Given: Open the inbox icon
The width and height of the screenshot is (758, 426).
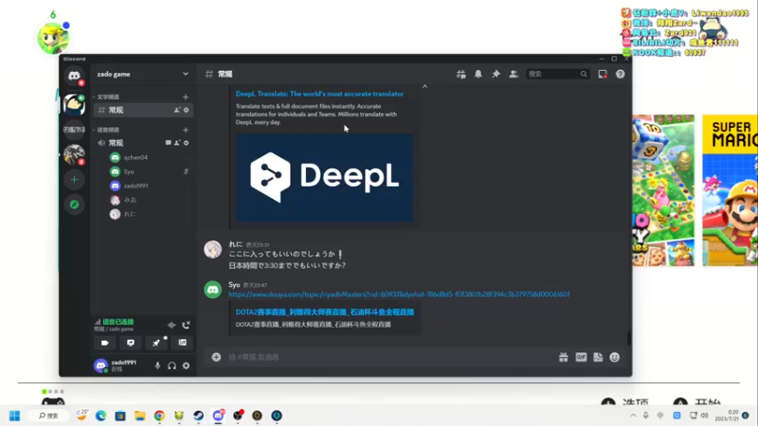Looking at the screenshot, I should coord(603,74).
